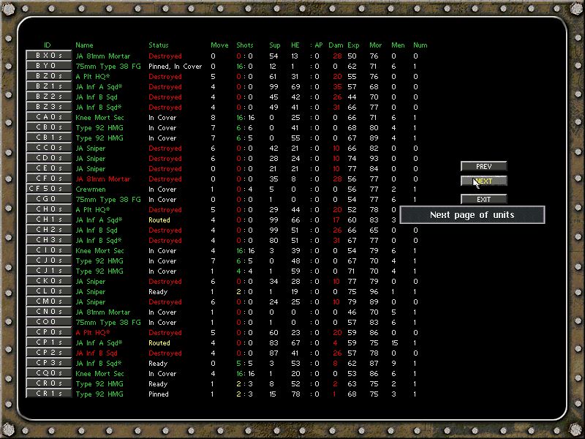Image resolution: width=585 pixels, height=439 pixels.
Task: Select unit ID button BX0s
Action: click(x=48, y=56)
